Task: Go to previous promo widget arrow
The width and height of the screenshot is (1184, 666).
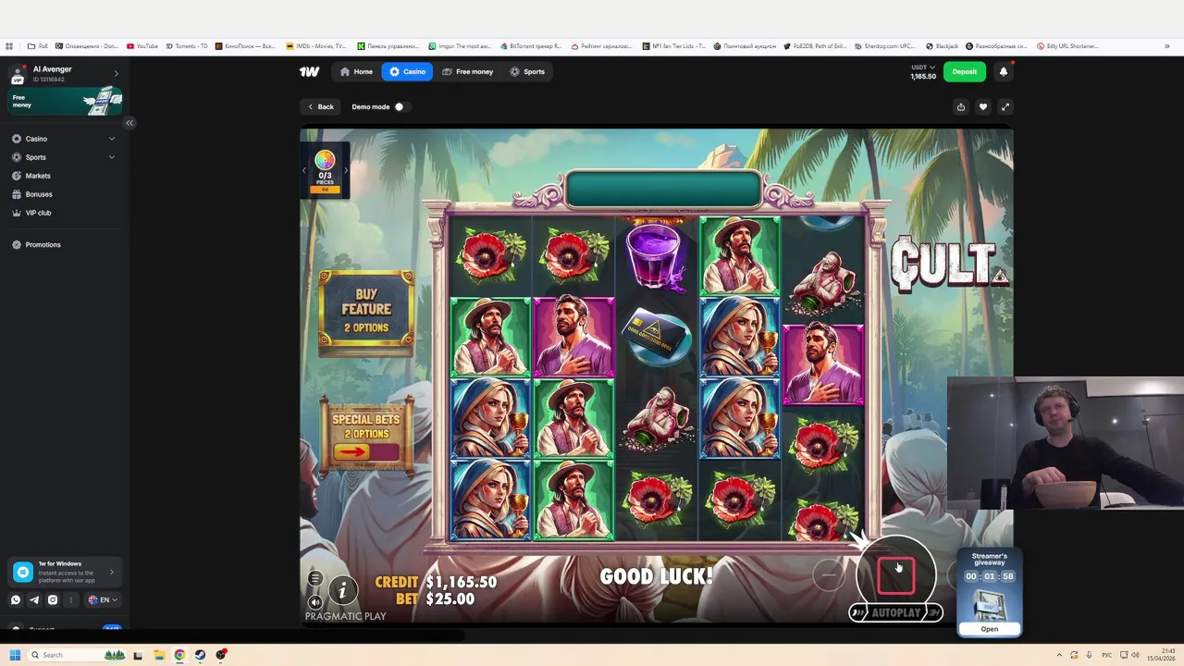Action: pos(304,170)
